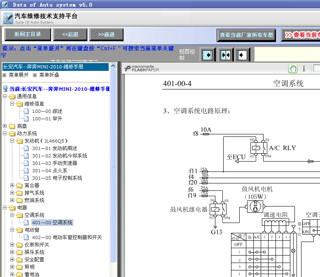The image size is (320, 277).
Task: Click the 菜单展开 list icon
Action: tap(4, 75)
